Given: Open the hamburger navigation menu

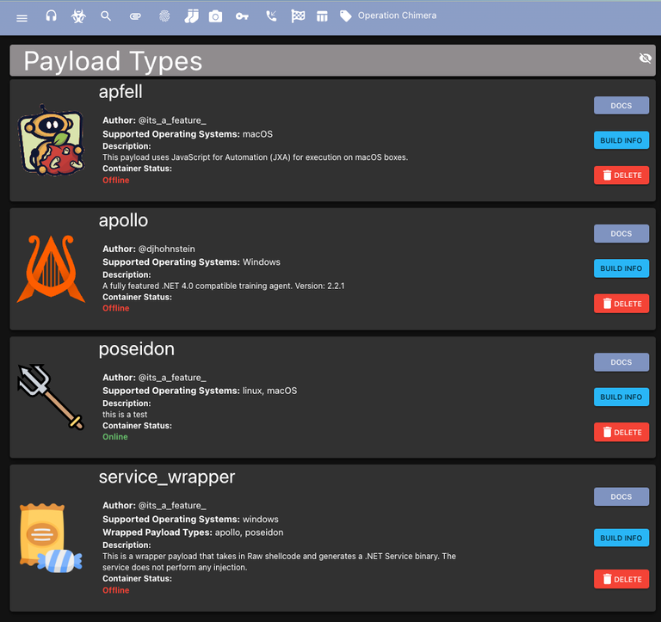Looking at the screenshot, I should tap(22, 18).
